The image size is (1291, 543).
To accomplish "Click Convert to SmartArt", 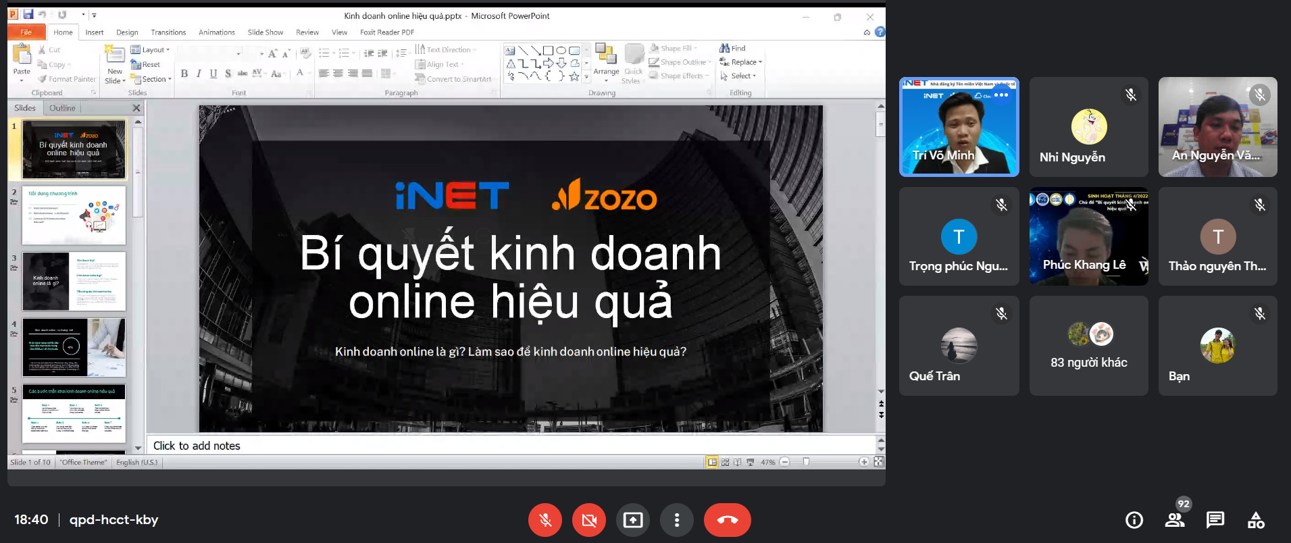I will click(453, 79).
